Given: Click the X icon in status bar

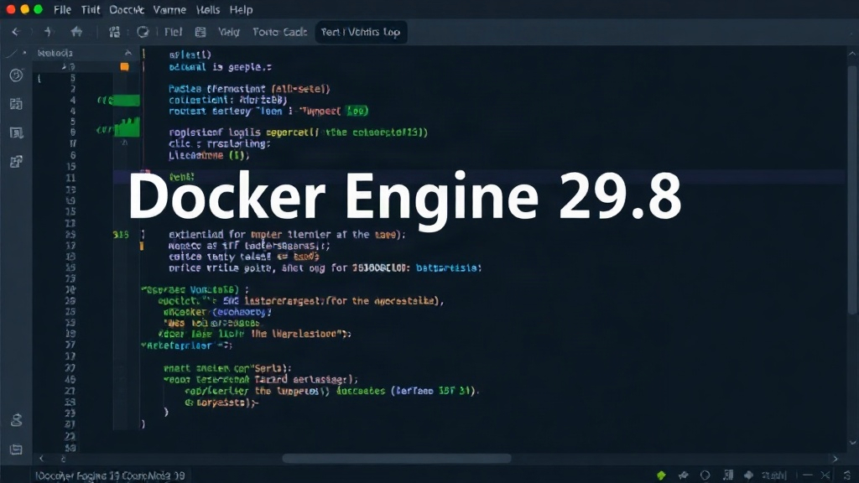Looking at the screenshot, I should tap(825, 475).
